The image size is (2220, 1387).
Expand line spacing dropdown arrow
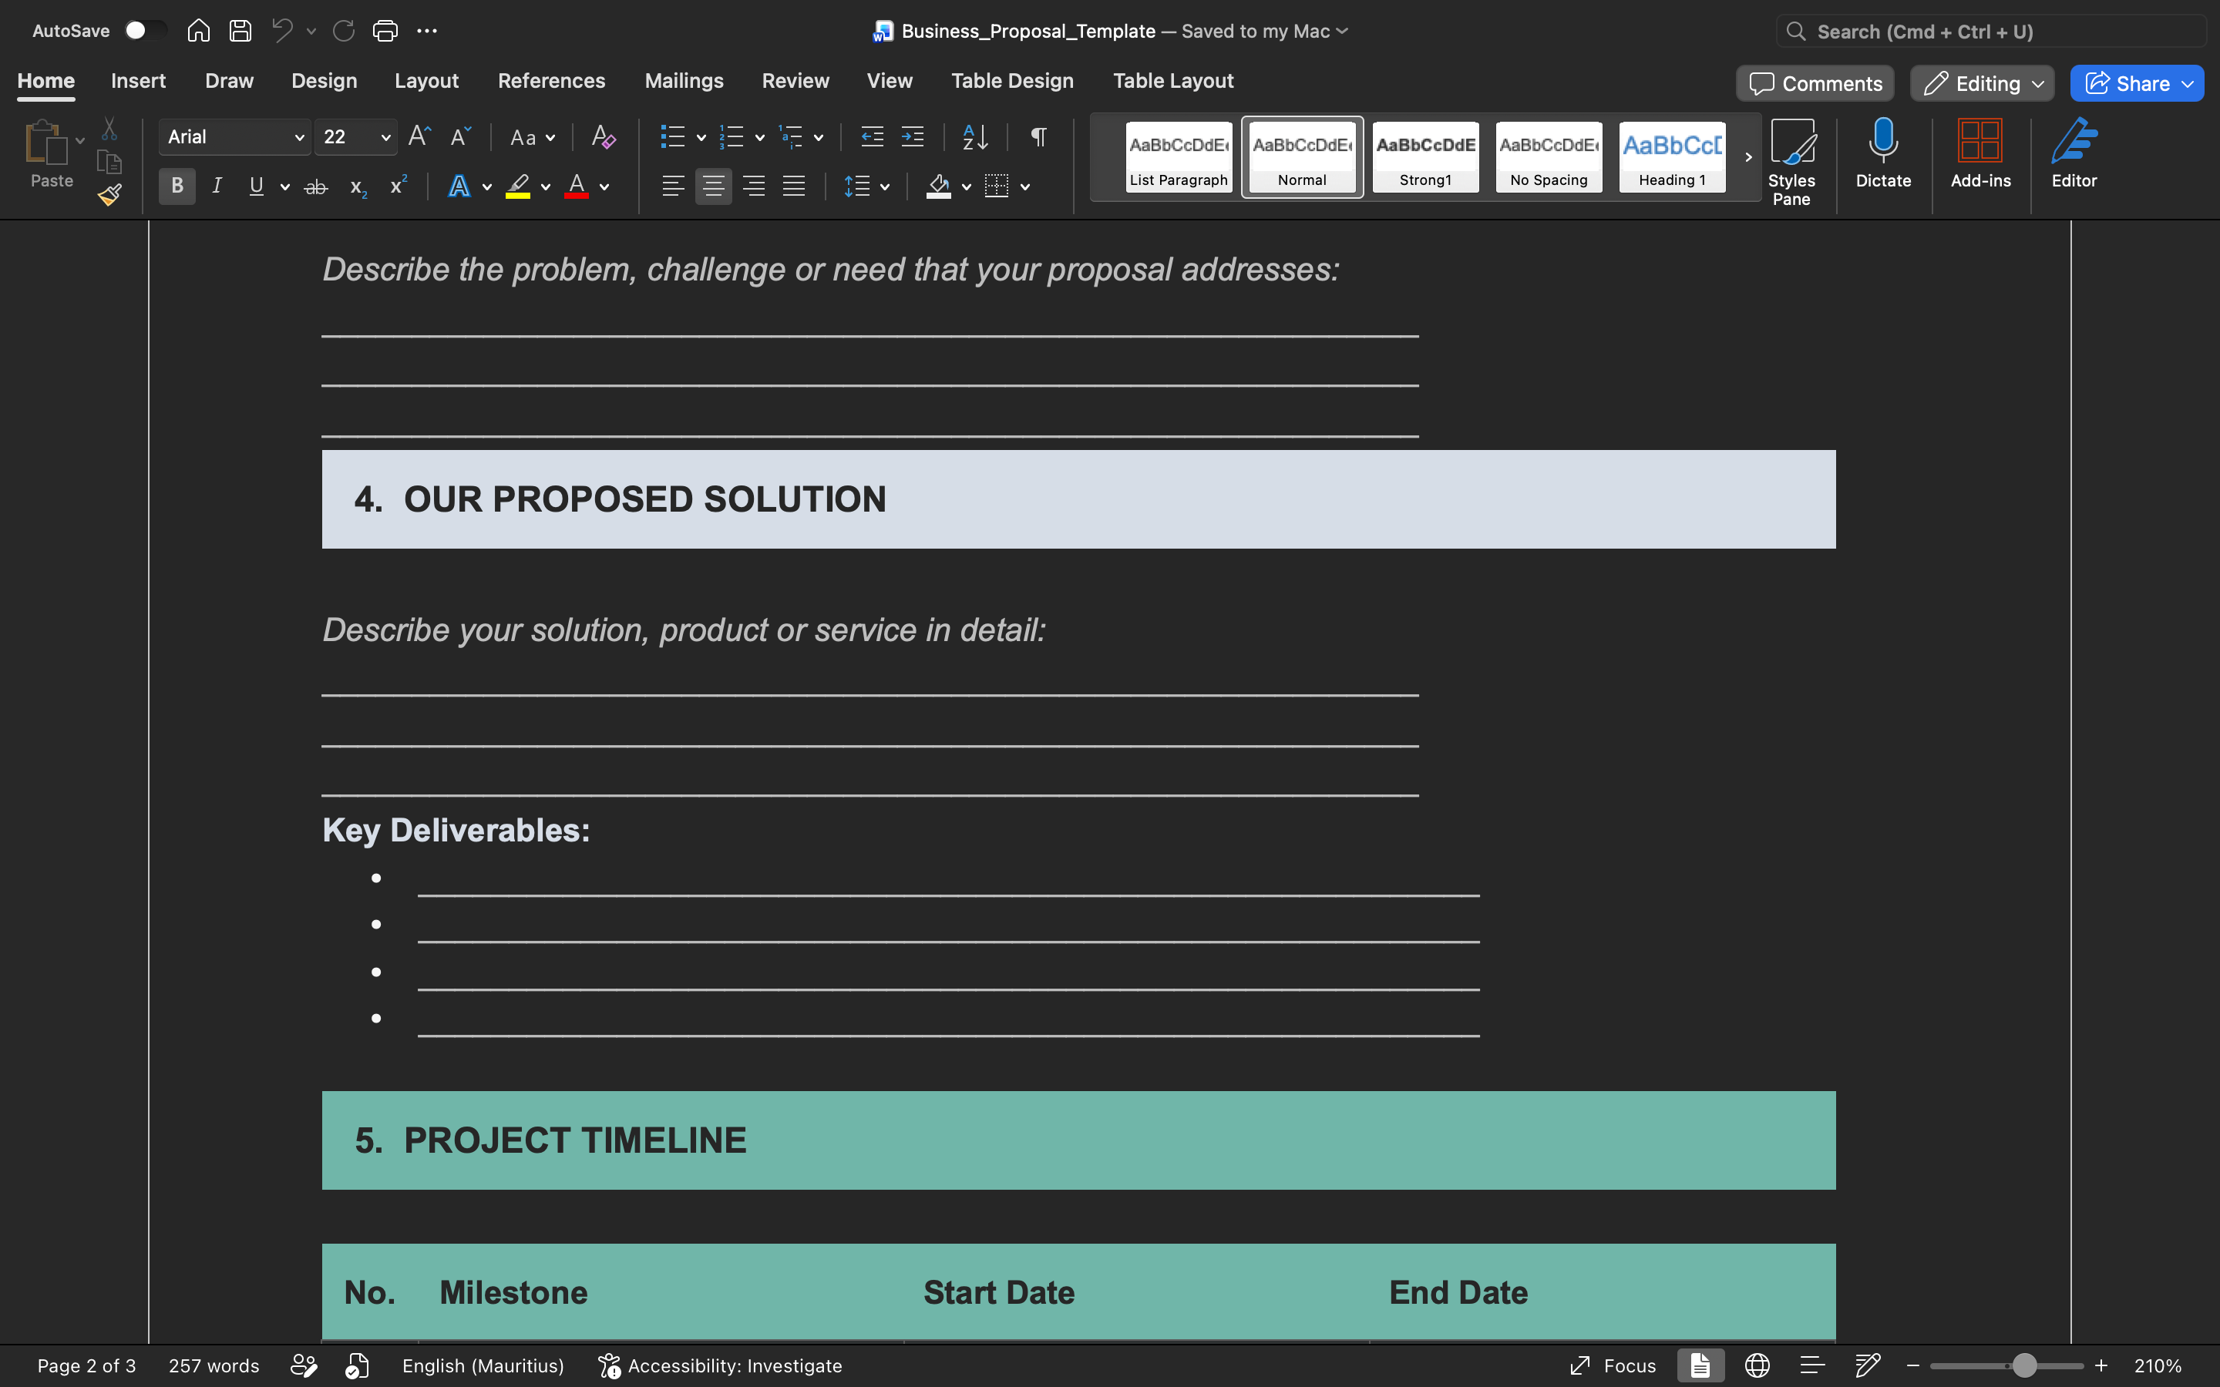pos(884,187)
